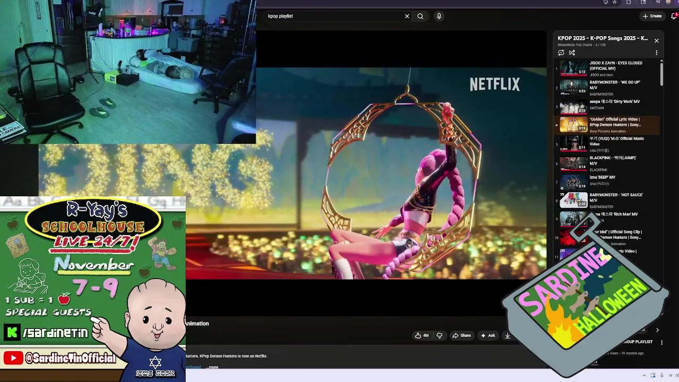The height and width of the screenshot is (382, 679).
Task: Play BLACKPINK 'JUMP' M/V entry
Action: tap(607, 163)
